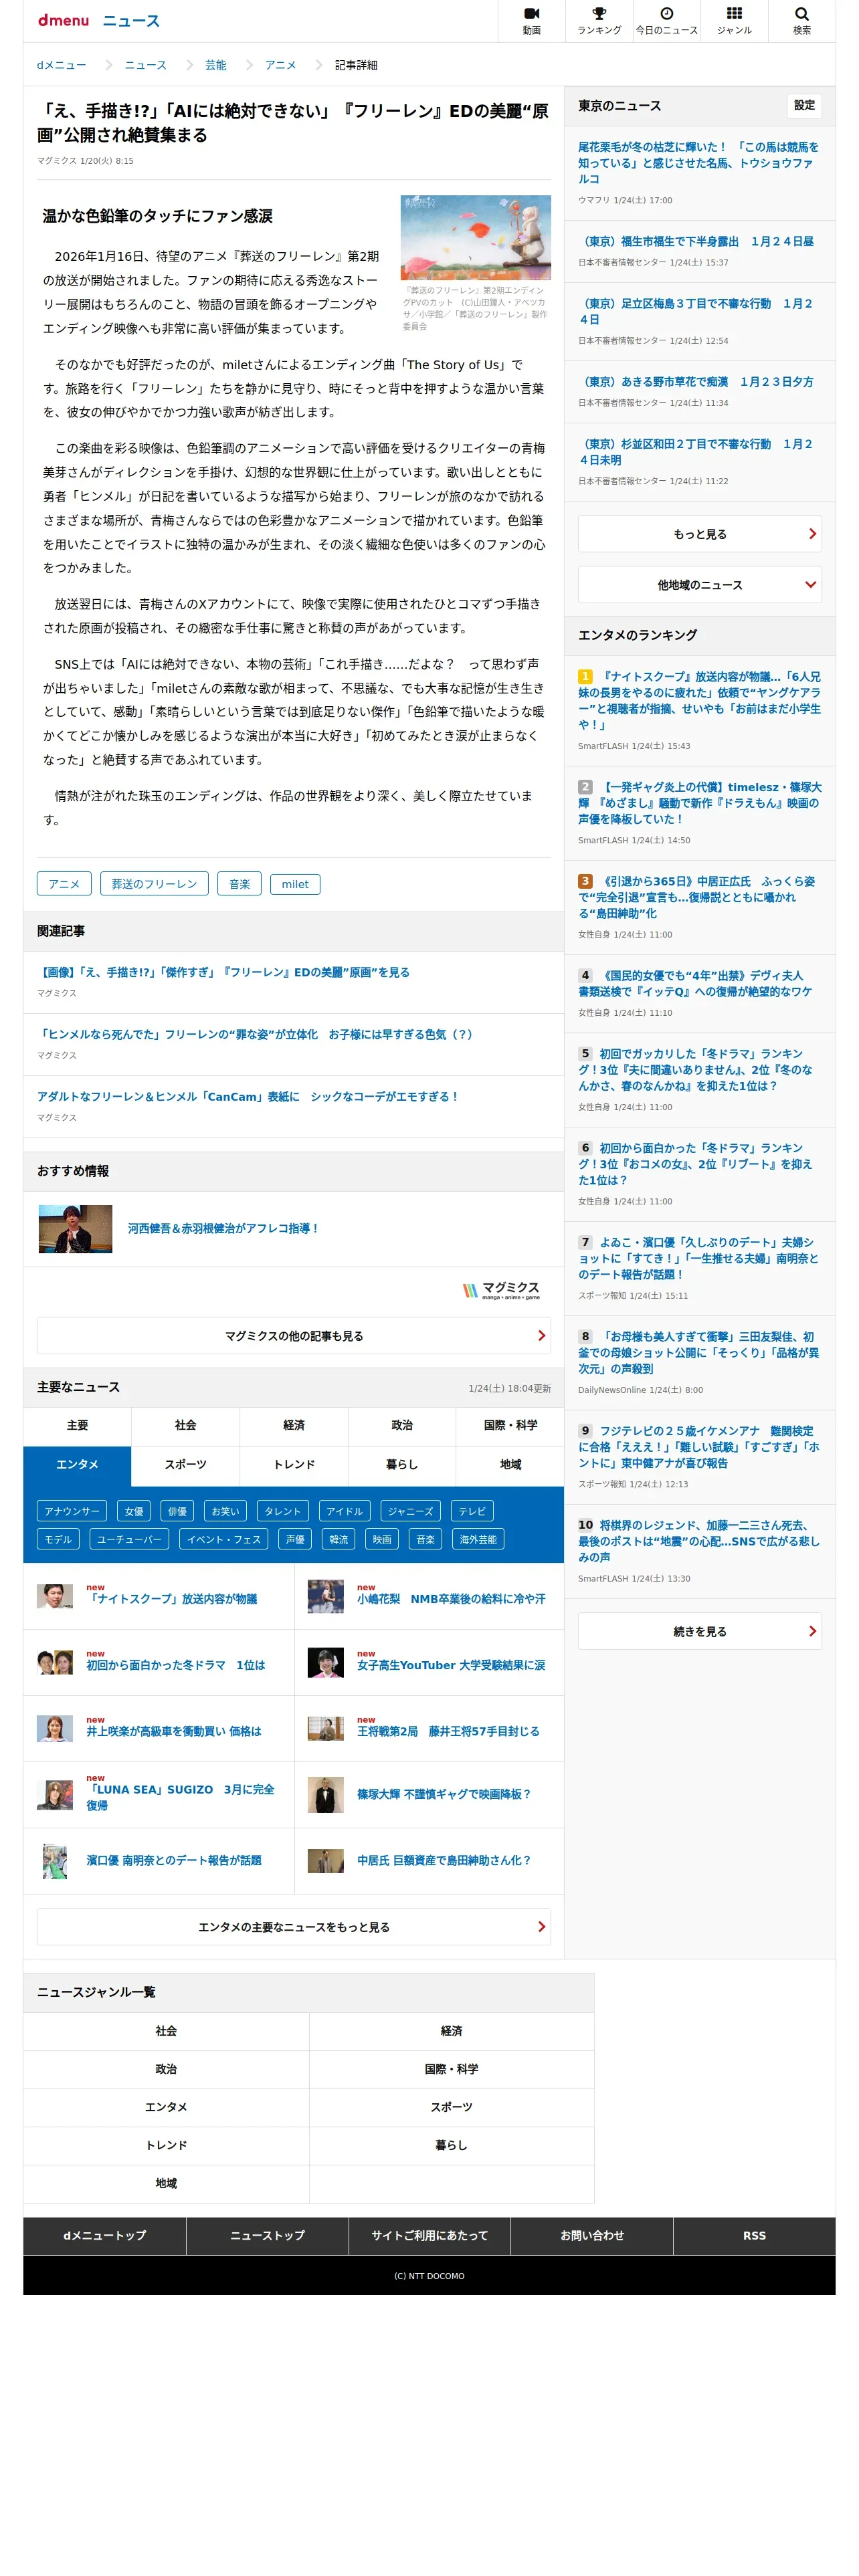This screenshot has width=859, height=2576.
Task: Open ranking 3 中居正広 article
Action: (697, 897)
